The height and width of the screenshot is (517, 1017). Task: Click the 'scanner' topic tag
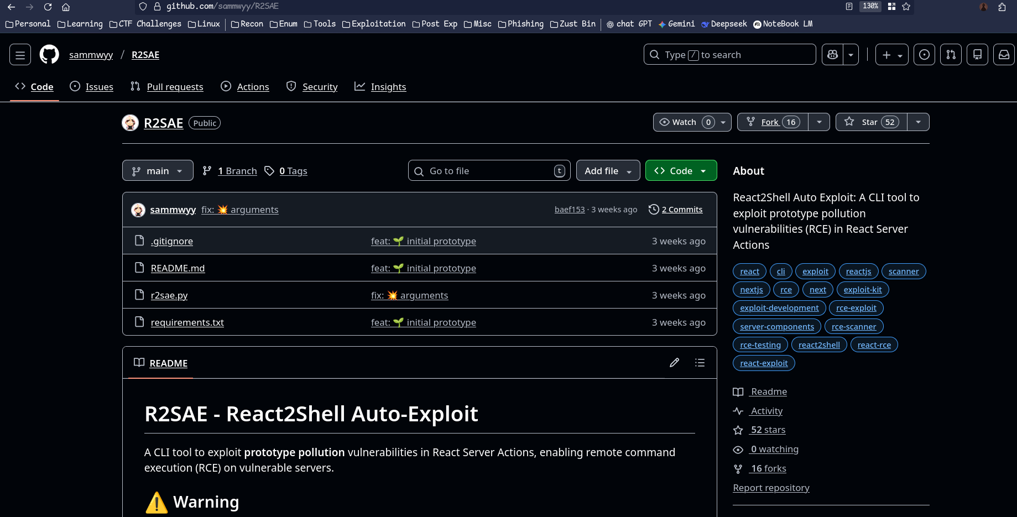click(x=904, y=271)
